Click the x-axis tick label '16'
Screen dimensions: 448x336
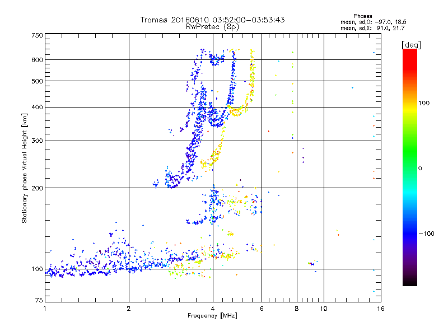(381, 309)
